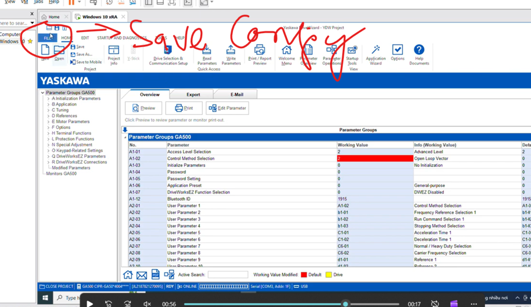Click the red working value cell for A1-02
531x307 pixels.
tap(374, 158)
